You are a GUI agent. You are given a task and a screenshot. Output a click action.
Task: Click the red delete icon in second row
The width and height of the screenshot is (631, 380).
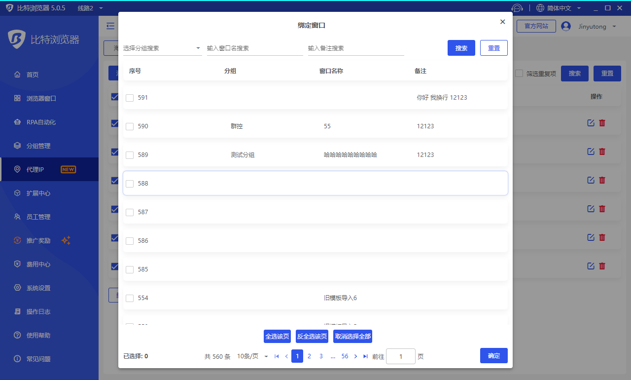[x=602, y=152]
